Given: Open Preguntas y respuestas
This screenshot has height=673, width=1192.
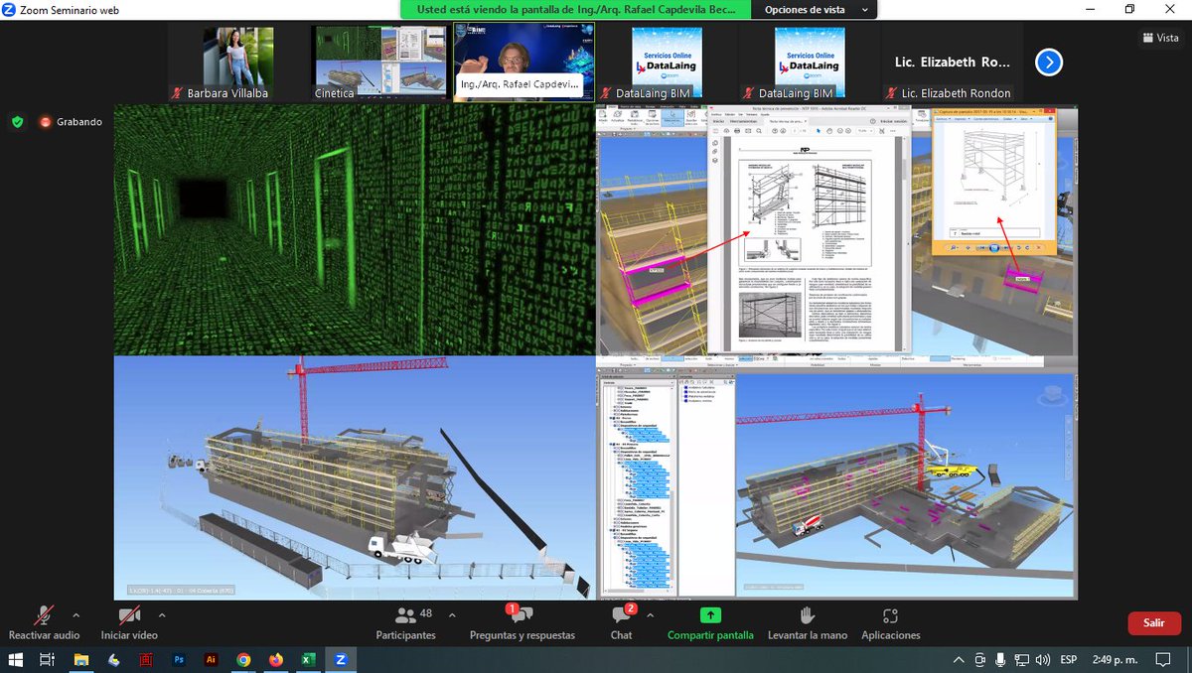Looking at the screenshot, I should point(521,622).
